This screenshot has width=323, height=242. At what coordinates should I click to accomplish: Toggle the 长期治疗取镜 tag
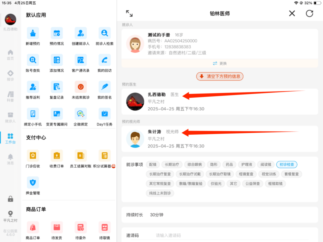tap(219, 174)
